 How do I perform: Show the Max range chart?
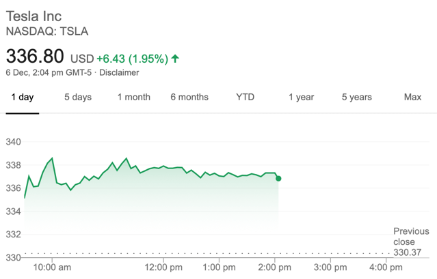412,97
